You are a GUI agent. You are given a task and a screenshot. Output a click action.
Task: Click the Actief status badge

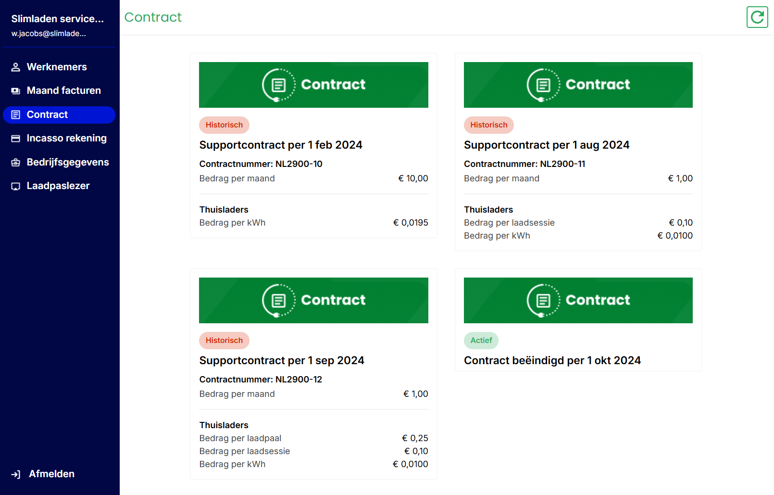(x=481, y=341)
